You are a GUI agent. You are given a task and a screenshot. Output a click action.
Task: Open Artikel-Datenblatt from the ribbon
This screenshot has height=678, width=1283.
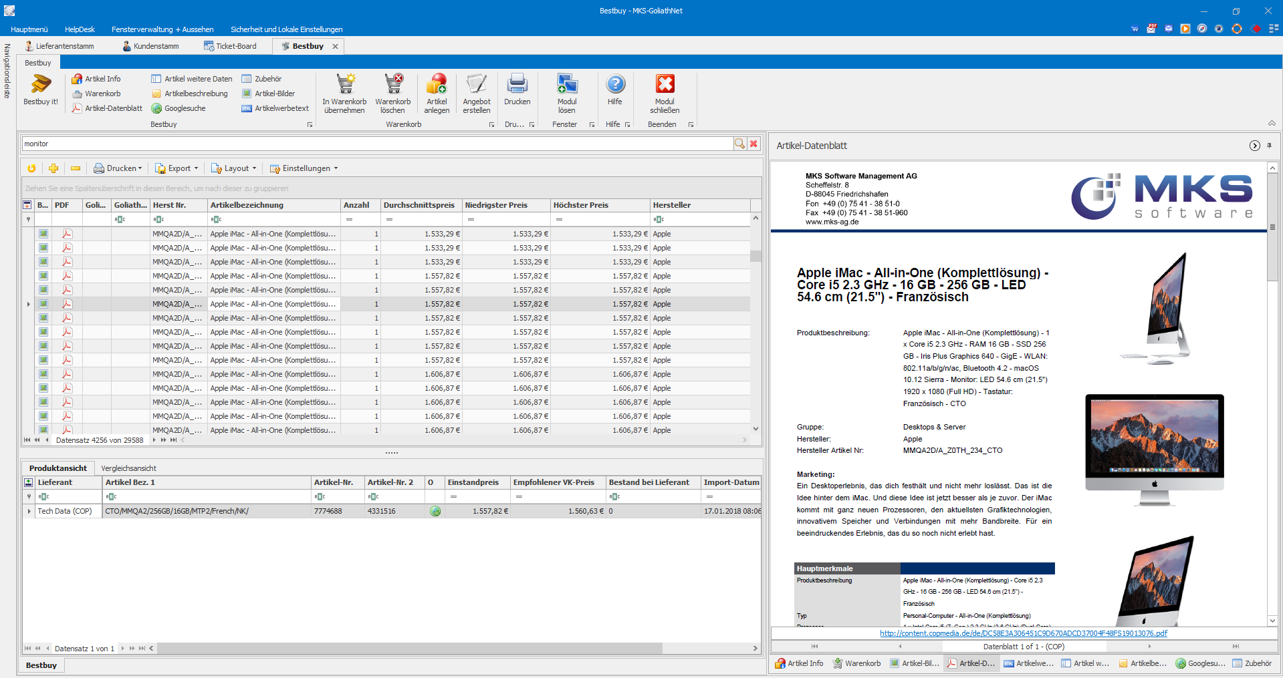[x=107, y=108]
